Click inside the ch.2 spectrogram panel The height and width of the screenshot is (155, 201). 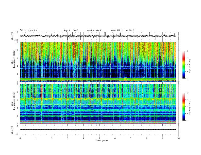point(98,104)
